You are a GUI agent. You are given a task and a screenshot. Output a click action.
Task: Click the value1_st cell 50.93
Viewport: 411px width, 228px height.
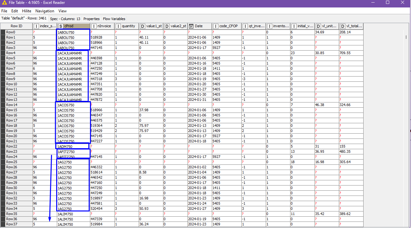(x=151, y=209)
